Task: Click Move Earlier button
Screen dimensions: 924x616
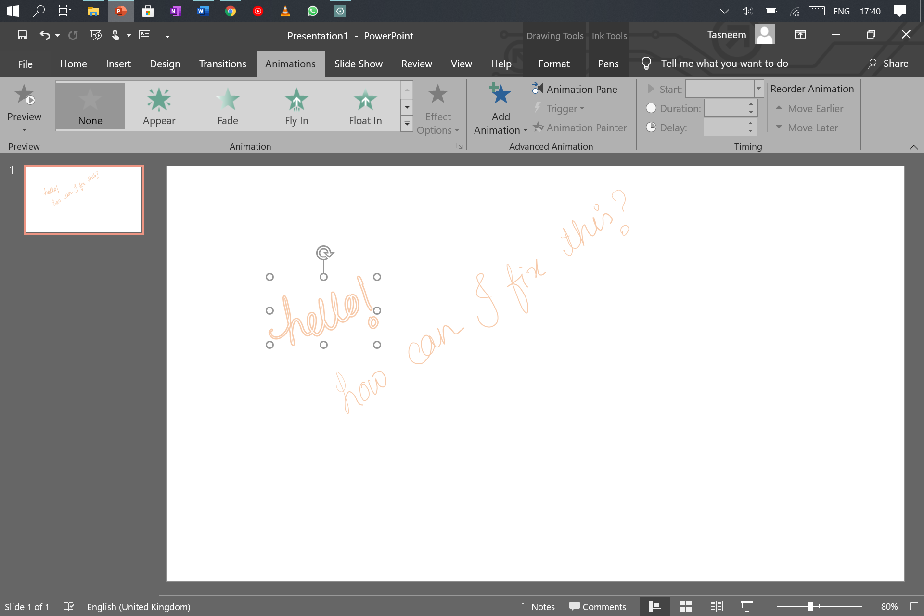Action: click(x=809, y=109)
